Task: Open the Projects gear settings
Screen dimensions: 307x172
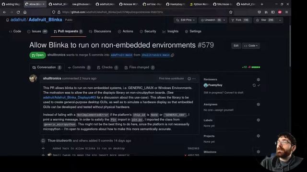Action: (258, 136)
